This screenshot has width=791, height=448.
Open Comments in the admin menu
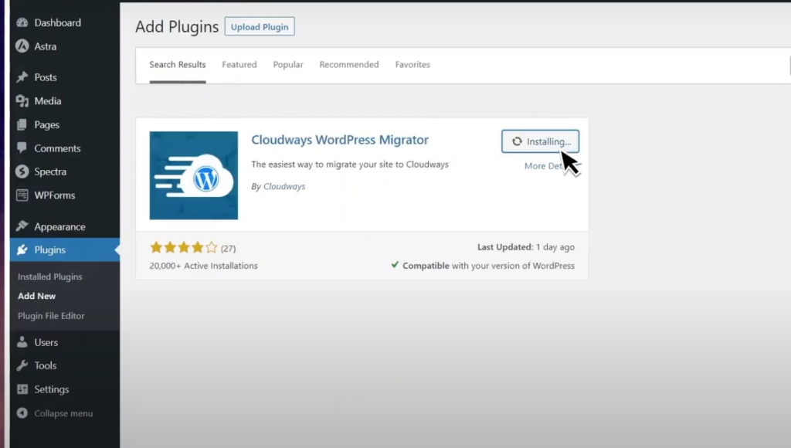click(x=57, y=148)
